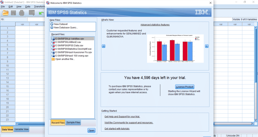Switch to Sample Files tab
The image size is (258, 137).
(73, 123)
